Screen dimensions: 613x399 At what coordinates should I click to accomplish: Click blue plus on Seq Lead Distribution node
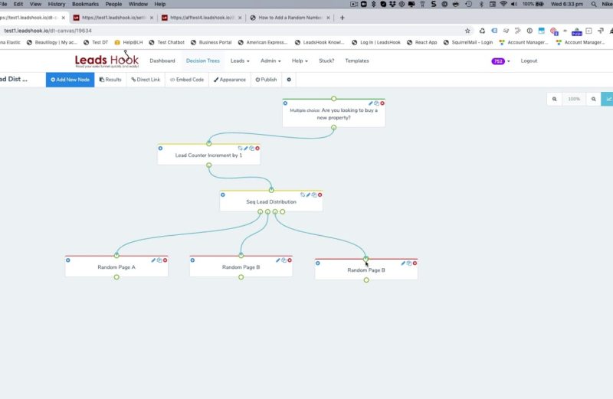point(223,195)
